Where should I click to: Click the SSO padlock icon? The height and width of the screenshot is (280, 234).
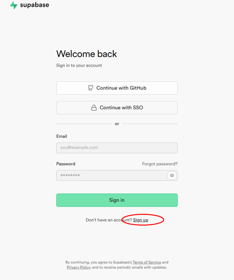click(x=94, y=108)
